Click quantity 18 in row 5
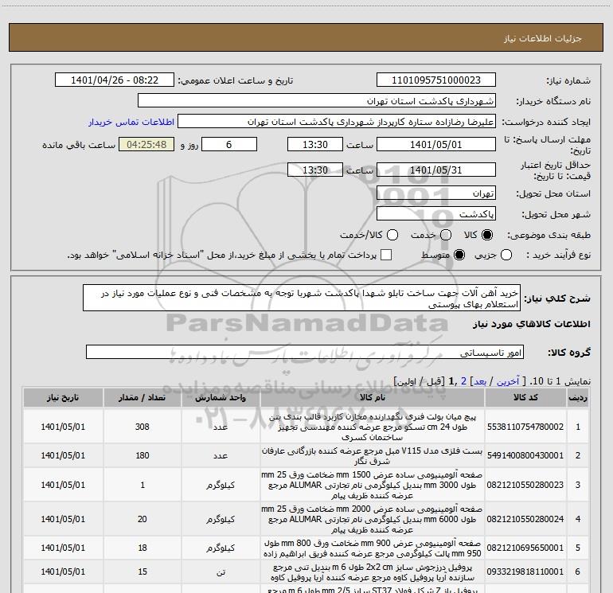 pyautogui.click(x=143, y=548)
